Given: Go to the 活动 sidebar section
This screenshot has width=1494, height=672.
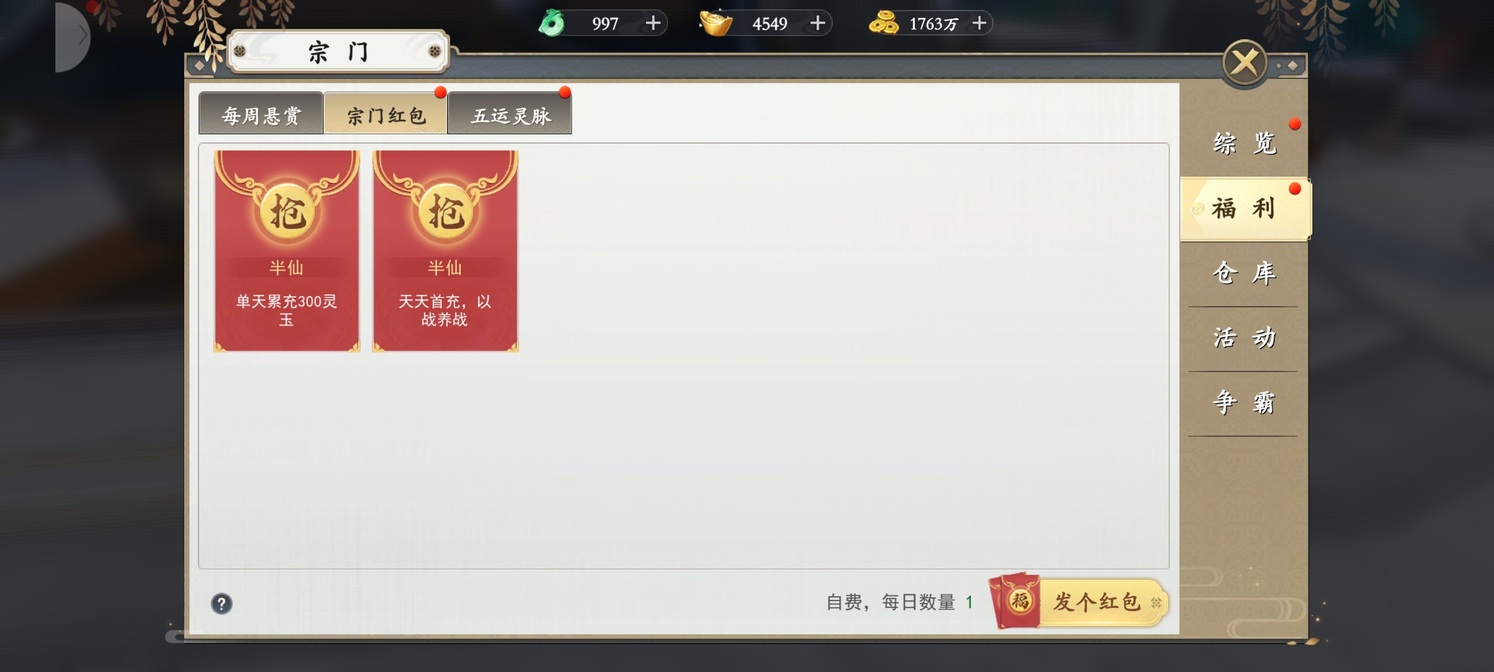Looking at the screenshot, I should pyautogui.click(x=1244, y=338).
